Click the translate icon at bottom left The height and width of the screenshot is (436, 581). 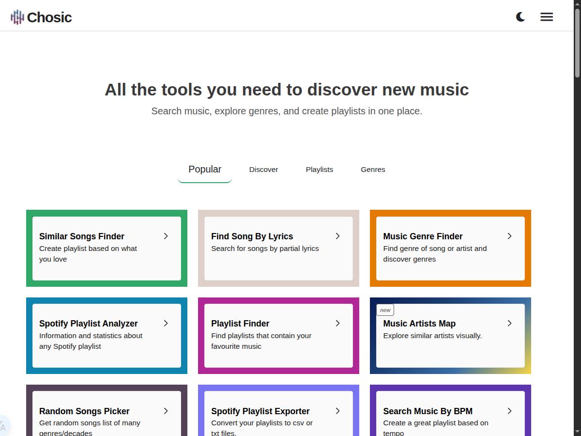pos(3,426)
